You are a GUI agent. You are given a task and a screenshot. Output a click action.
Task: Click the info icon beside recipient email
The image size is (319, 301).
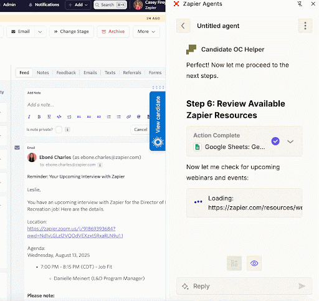click(x=100, y=165)
